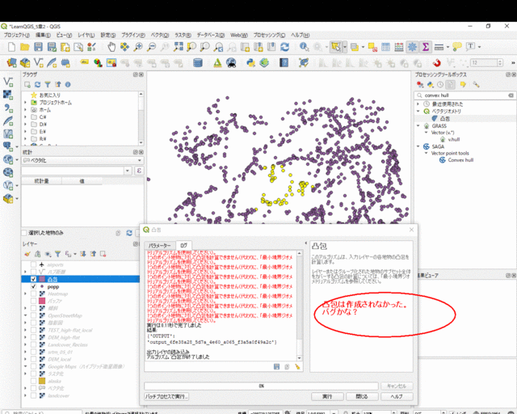
Task: Clear the log with the broom icon
Action: click(x=297, y=366)
